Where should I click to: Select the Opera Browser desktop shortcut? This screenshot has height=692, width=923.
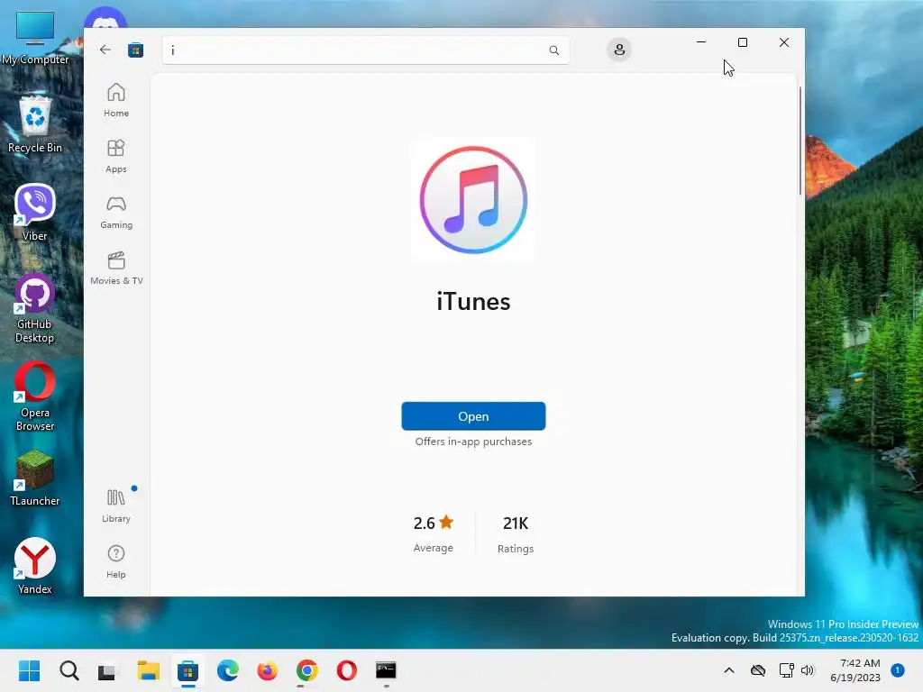[35, 396]
